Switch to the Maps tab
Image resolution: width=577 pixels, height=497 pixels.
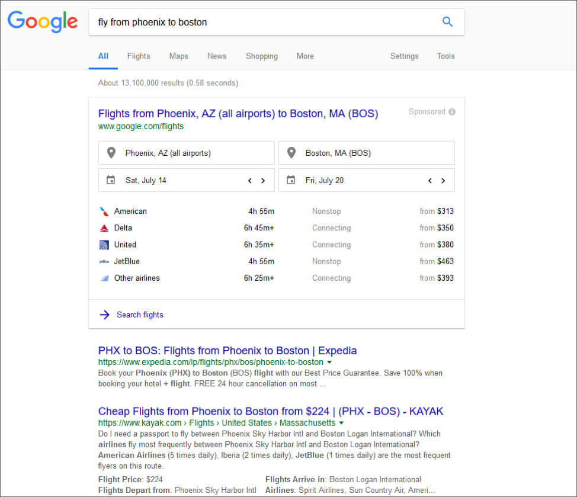[179, 56]
